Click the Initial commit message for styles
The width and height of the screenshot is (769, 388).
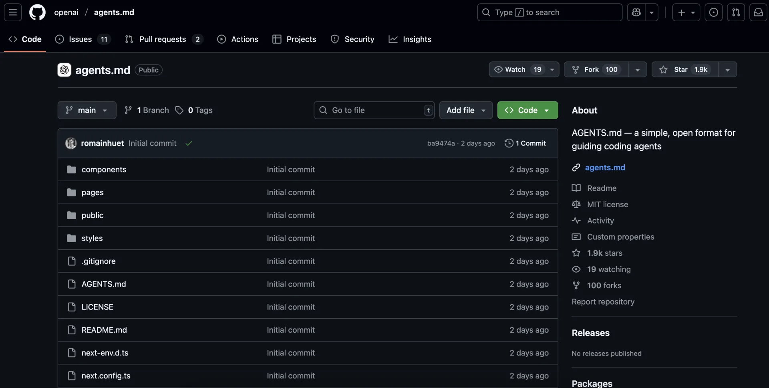pyautogui.click(x=291, y=238)
